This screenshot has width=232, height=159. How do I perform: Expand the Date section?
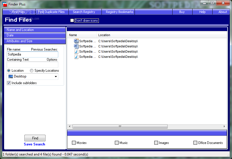35,35
